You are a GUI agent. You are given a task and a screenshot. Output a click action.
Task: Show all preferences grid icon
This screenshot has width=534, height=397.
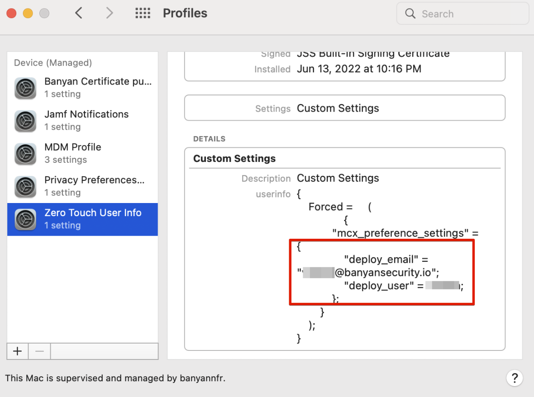(x=143, y=13)
